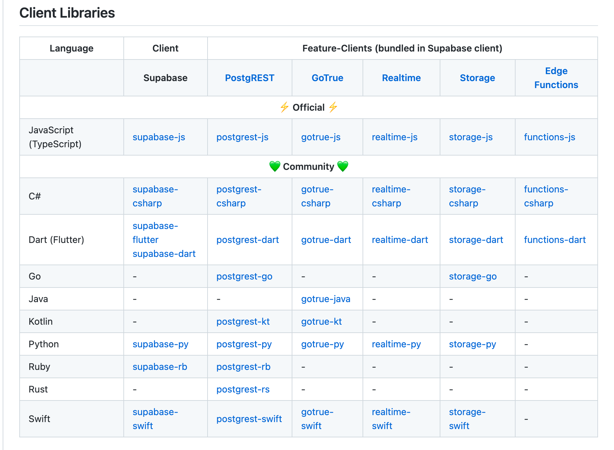
Task: Open the postgrest-rs Rust library link
Action: 243,389
